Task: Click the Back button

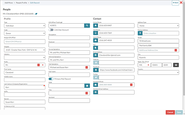Action: [175, 3]
